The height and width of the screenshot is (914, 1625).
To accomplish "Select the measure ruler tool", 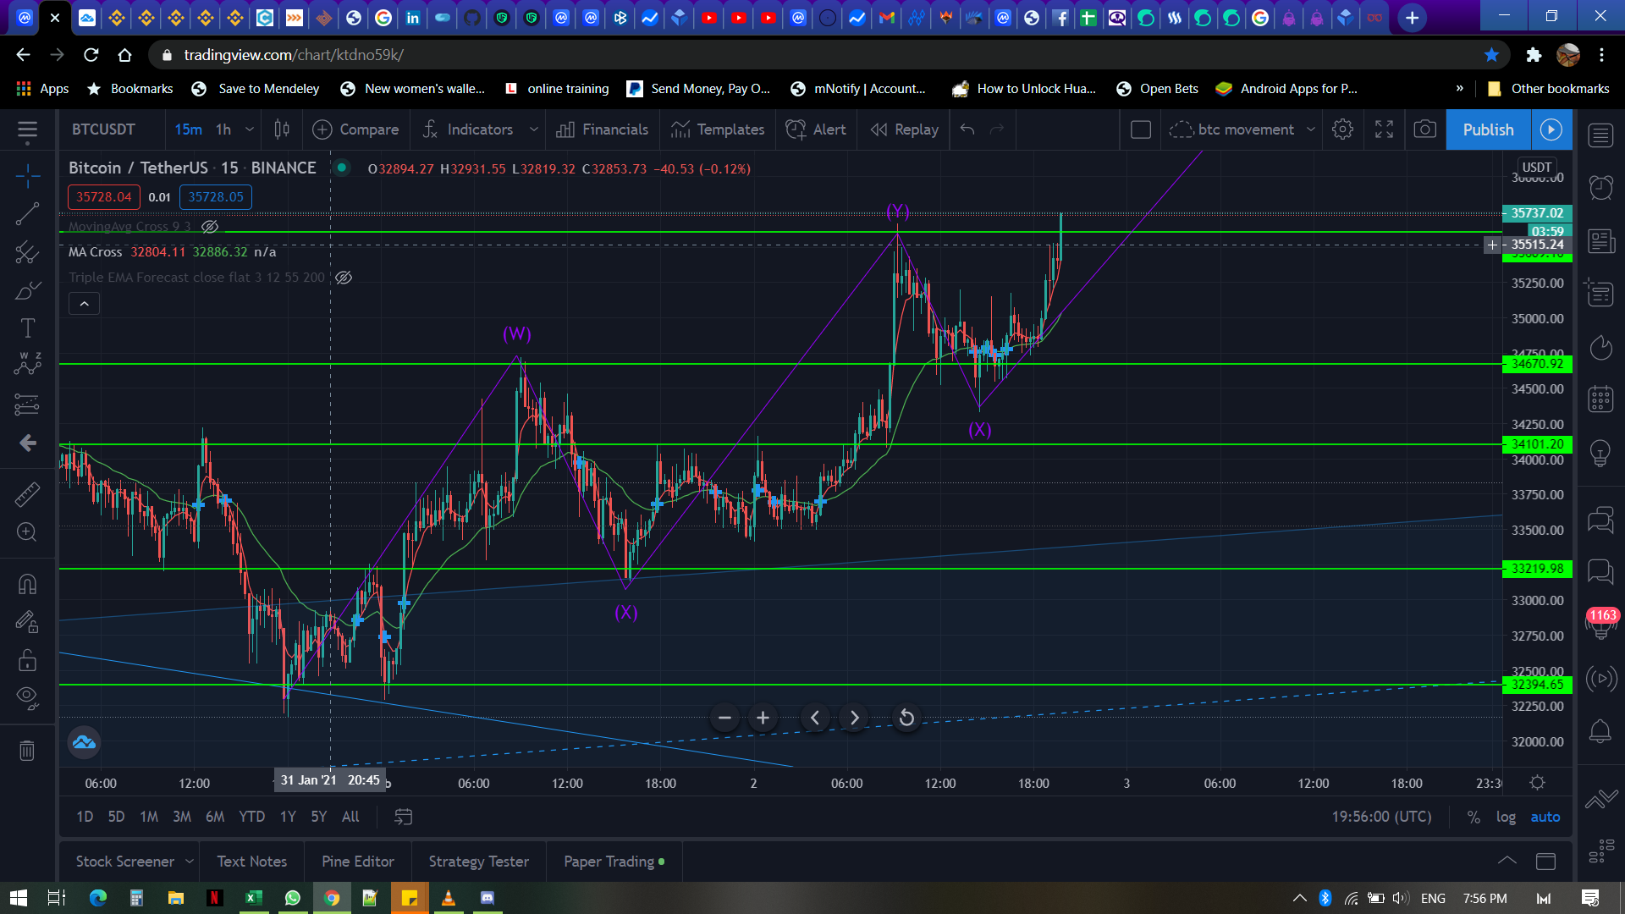I will [x=27, y=494].
